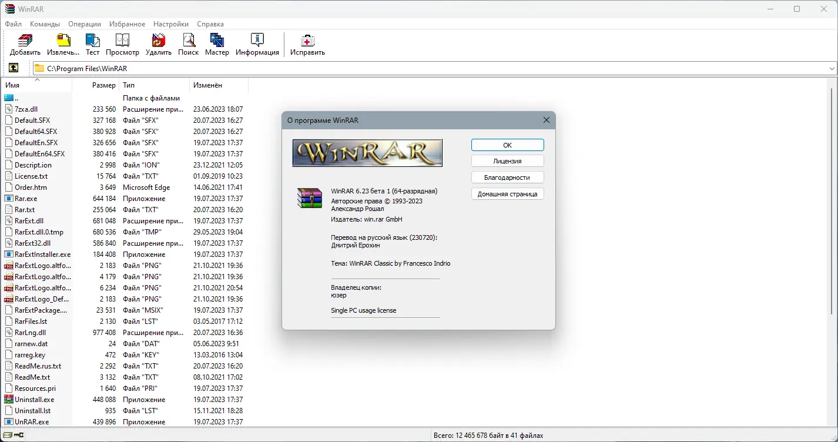Select the 7zxa.dll file icon
The width and height of the screenshot is (838, 442).
pyautogui.click(x=9, y=109)
